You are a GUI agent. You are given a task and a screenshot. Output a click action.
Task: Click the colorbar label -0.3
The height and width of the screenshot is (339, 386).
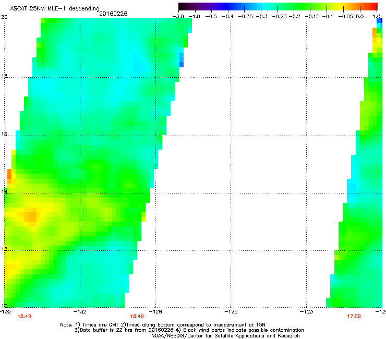click(262, 17)
